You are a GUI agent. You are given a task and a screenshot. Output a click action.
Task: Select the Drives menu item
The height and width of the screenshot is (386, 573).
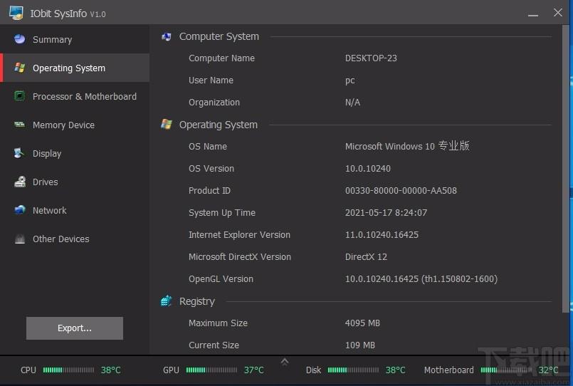pyautogui.click(x=45, y=182)
